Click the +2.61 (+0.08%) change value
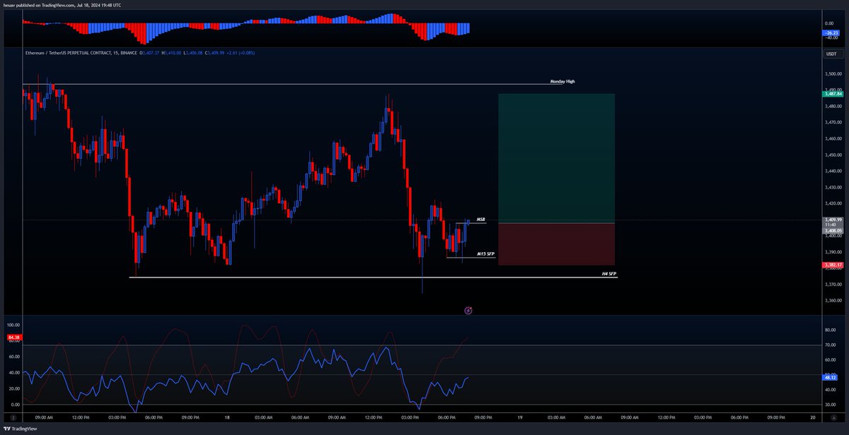The image size is (849, 435). (x=241, y=52)
